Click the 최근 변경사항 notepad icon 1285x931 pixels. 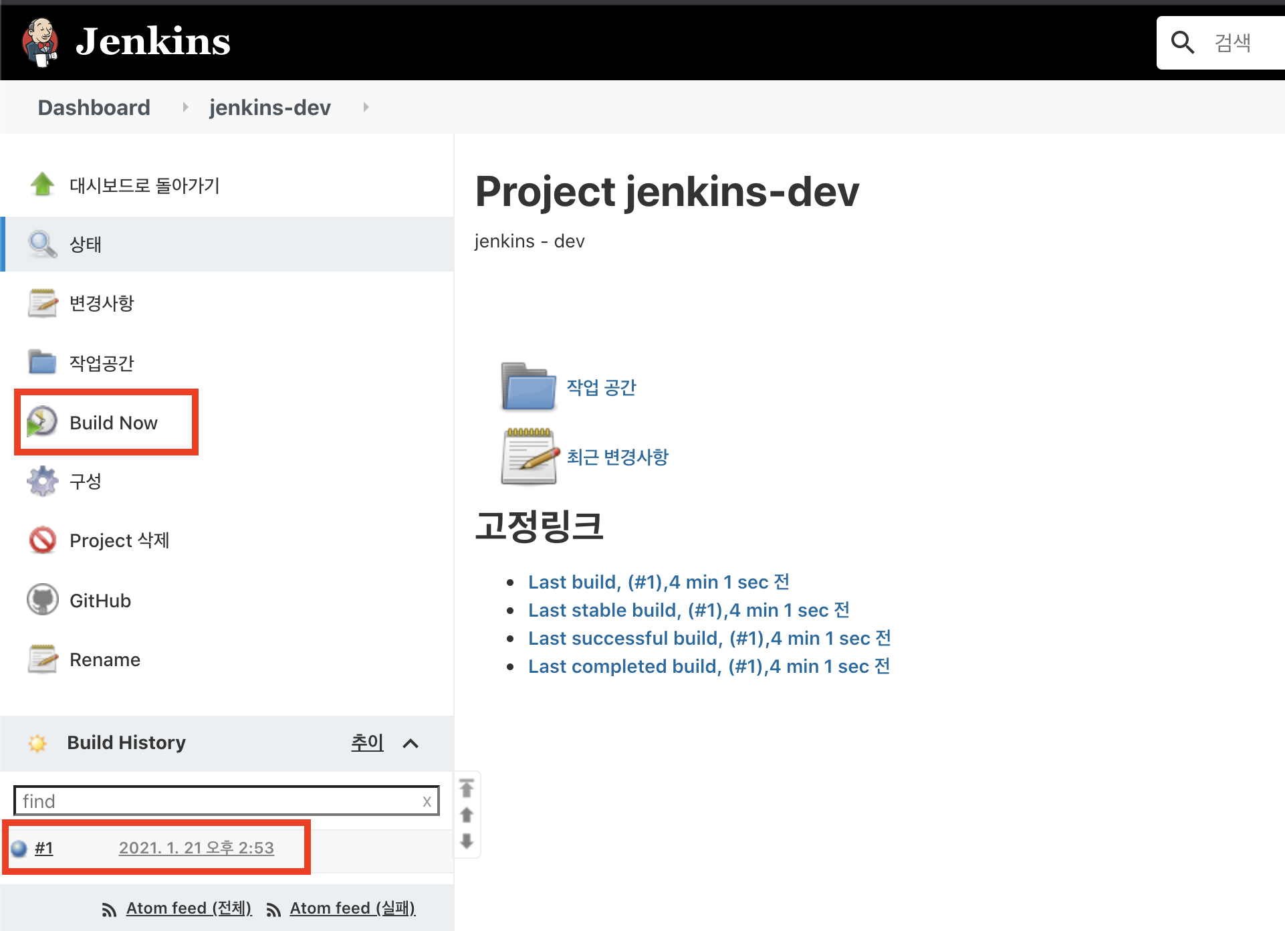point(530,456)
